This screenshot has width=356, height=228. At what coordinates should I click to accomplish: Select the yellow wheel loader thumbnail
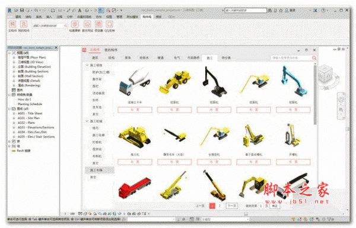pyautogui.click(x=174, y=82)
